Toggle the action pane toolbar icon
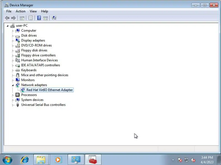Screen dimensions: 221x165 (46, 18)
